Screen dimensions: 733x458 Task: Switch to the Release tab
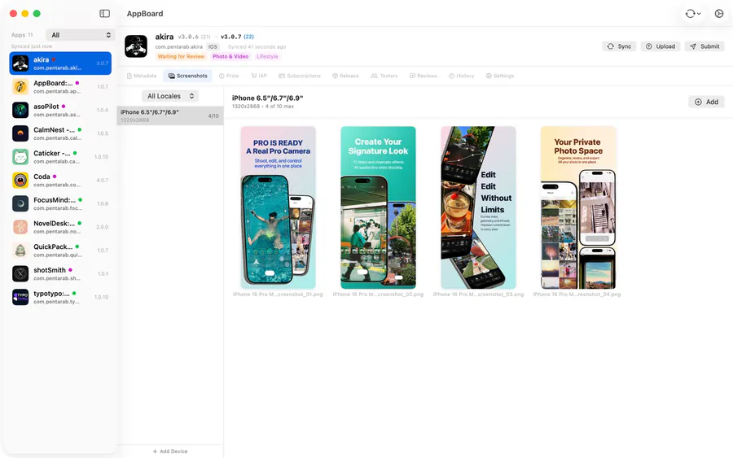(345, 76)
